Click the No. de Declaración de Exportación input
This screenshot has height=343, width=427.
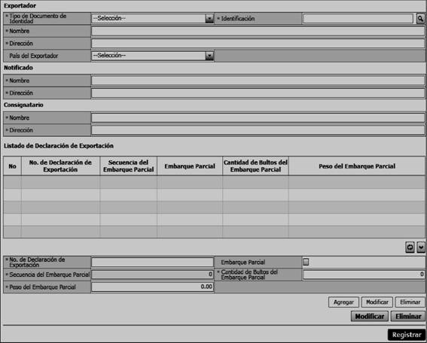(152, 263)
